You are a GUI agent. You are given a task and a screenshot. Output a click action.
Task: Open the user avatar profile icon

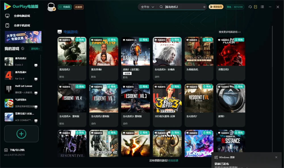pos(51,7)
